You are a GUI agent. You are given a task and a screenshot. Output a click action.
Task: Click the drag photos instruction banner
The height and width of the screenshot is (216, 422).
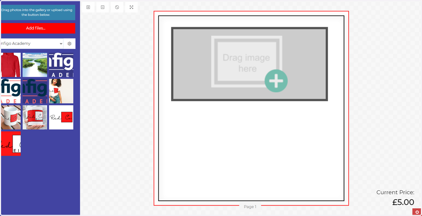pyautogui.click(x=38, y=13)
